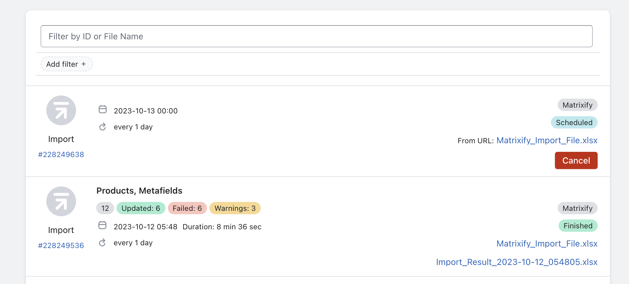
Task: Download Import_Result_2023-10-12_054805.xlsx results file
Action: click(516, 262)
